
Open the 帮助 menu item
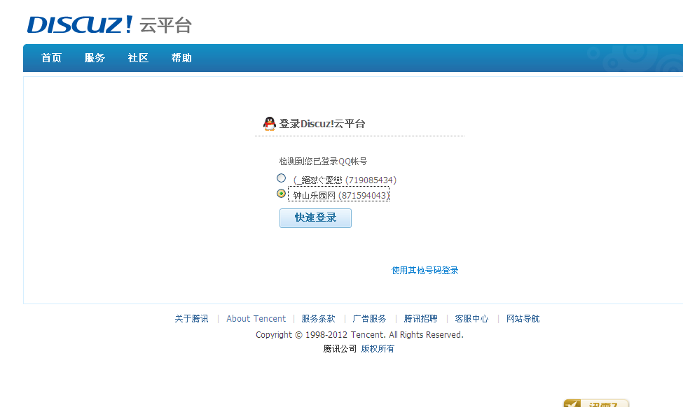pos(181,58)
